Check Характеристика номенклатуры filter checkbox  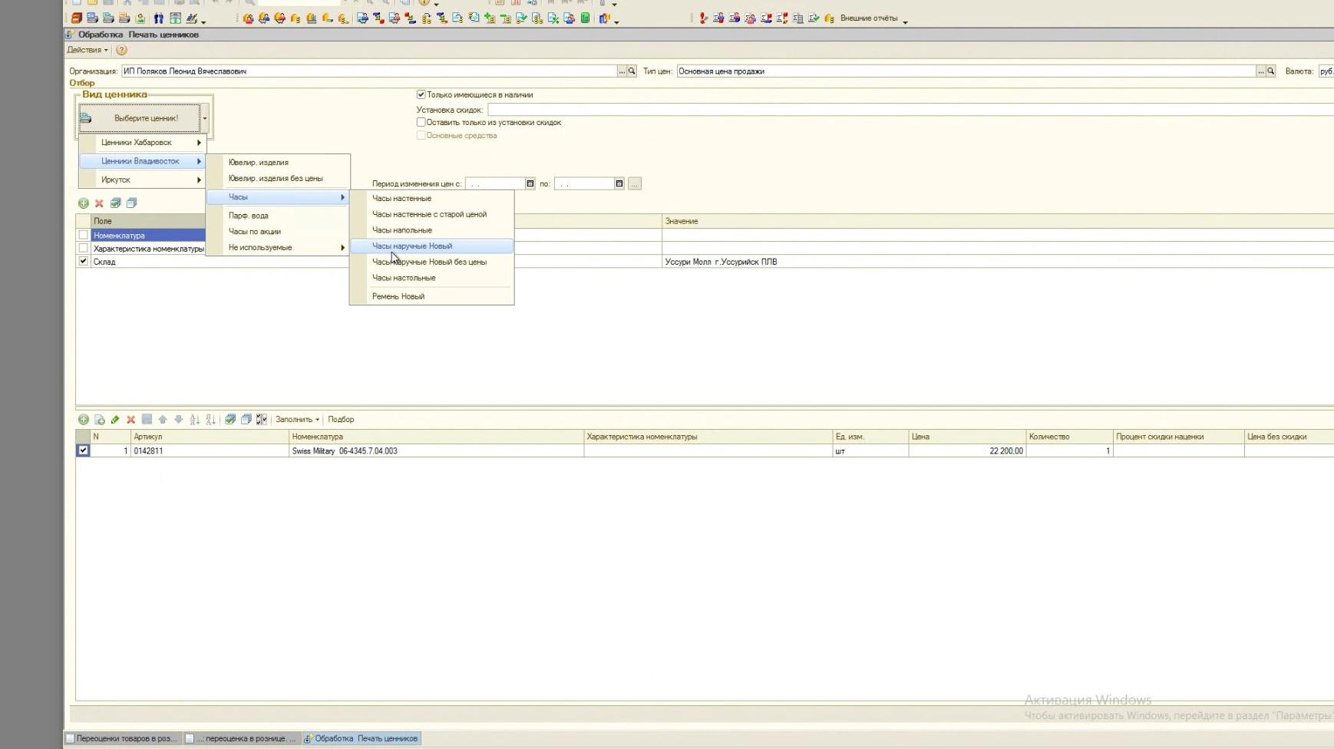click(x=84, y=249)
